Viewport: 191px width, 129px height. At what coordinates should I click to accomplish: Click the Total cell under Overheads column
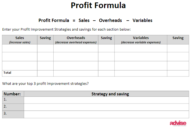pyautogui.click(x=76, y=73)
